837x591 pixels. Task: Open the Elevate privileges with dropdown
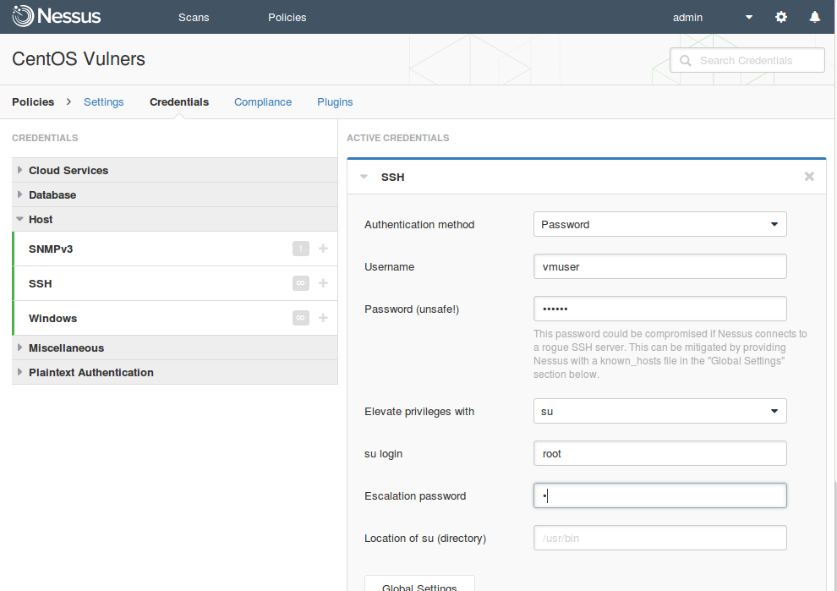[x=659, y=411]
